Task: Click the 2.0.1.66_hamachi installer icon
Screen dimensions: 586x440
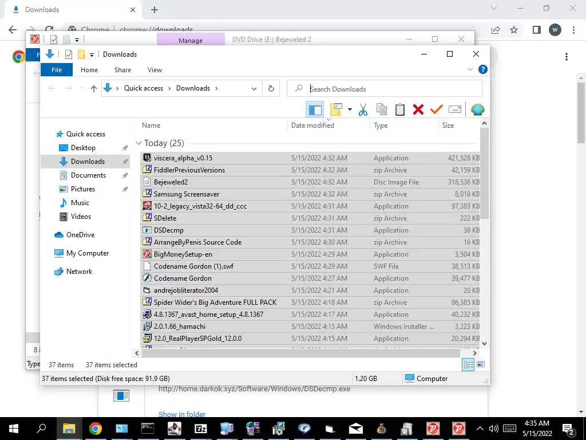Action: [x=147, y=326]
